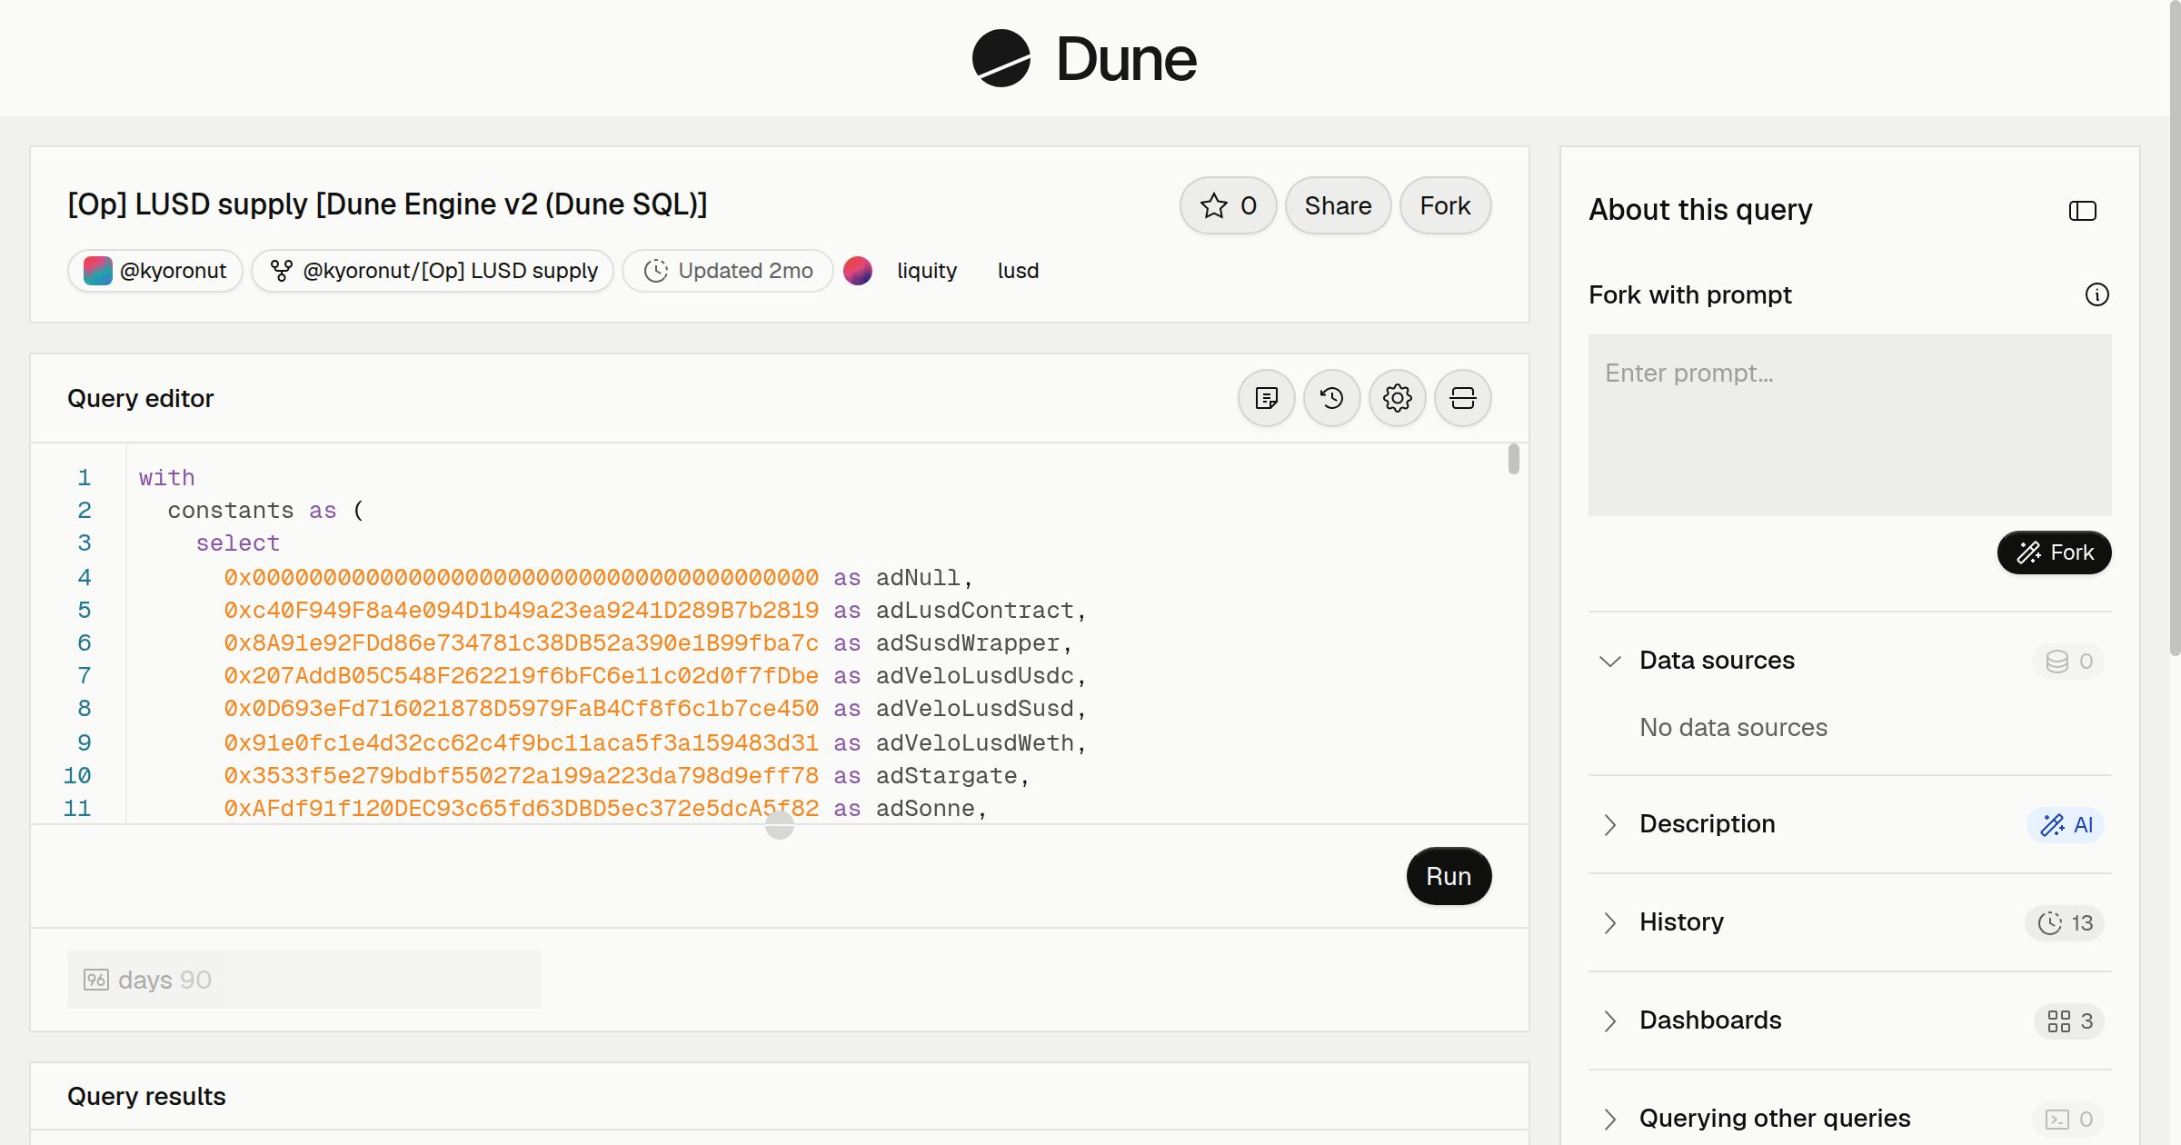The width and height of the screenshot is (2181, 1145).
Task: Click 'adVeloLusdWeth' alias on line 9
Action: (974, 743)
